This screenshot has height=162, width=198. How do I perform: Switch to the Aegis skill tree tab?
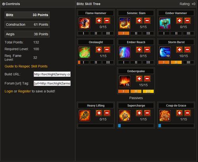coord(27,34)
